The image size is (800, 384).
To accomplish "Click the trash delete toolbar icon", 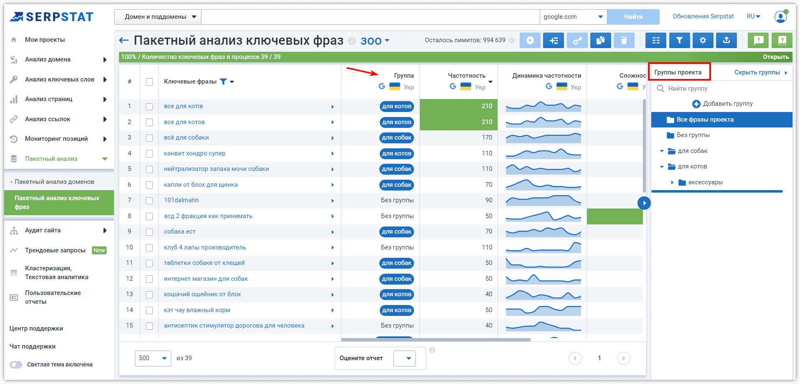I will coord(624,41).
